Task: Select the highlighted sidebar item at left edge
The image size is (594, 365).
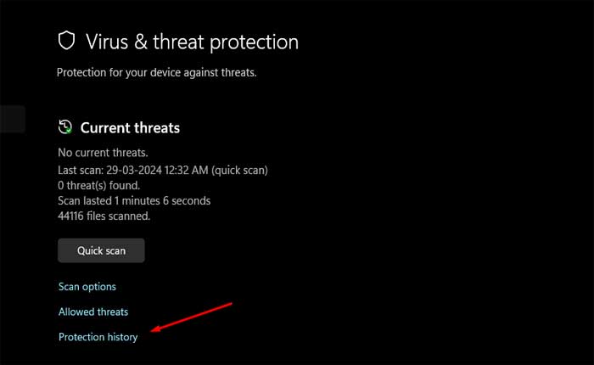Action: coord(12,120)
